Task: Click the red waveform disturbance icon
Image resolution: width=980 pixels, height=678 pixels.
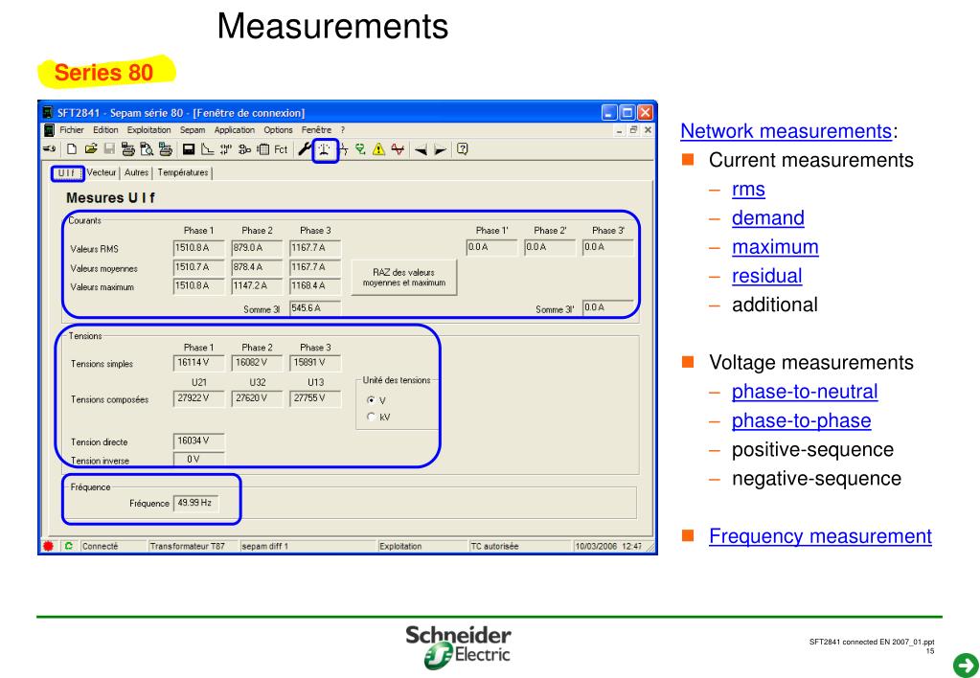Action: pyautogui.click(x=398, y=149)
